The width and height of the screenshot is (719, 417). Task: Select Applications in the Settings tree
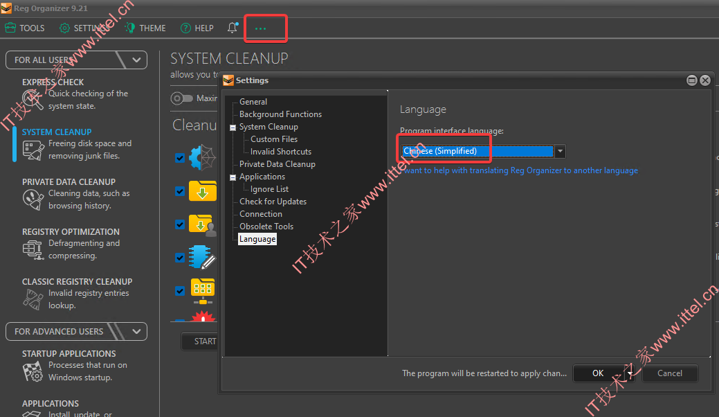[x=262, y=177]
